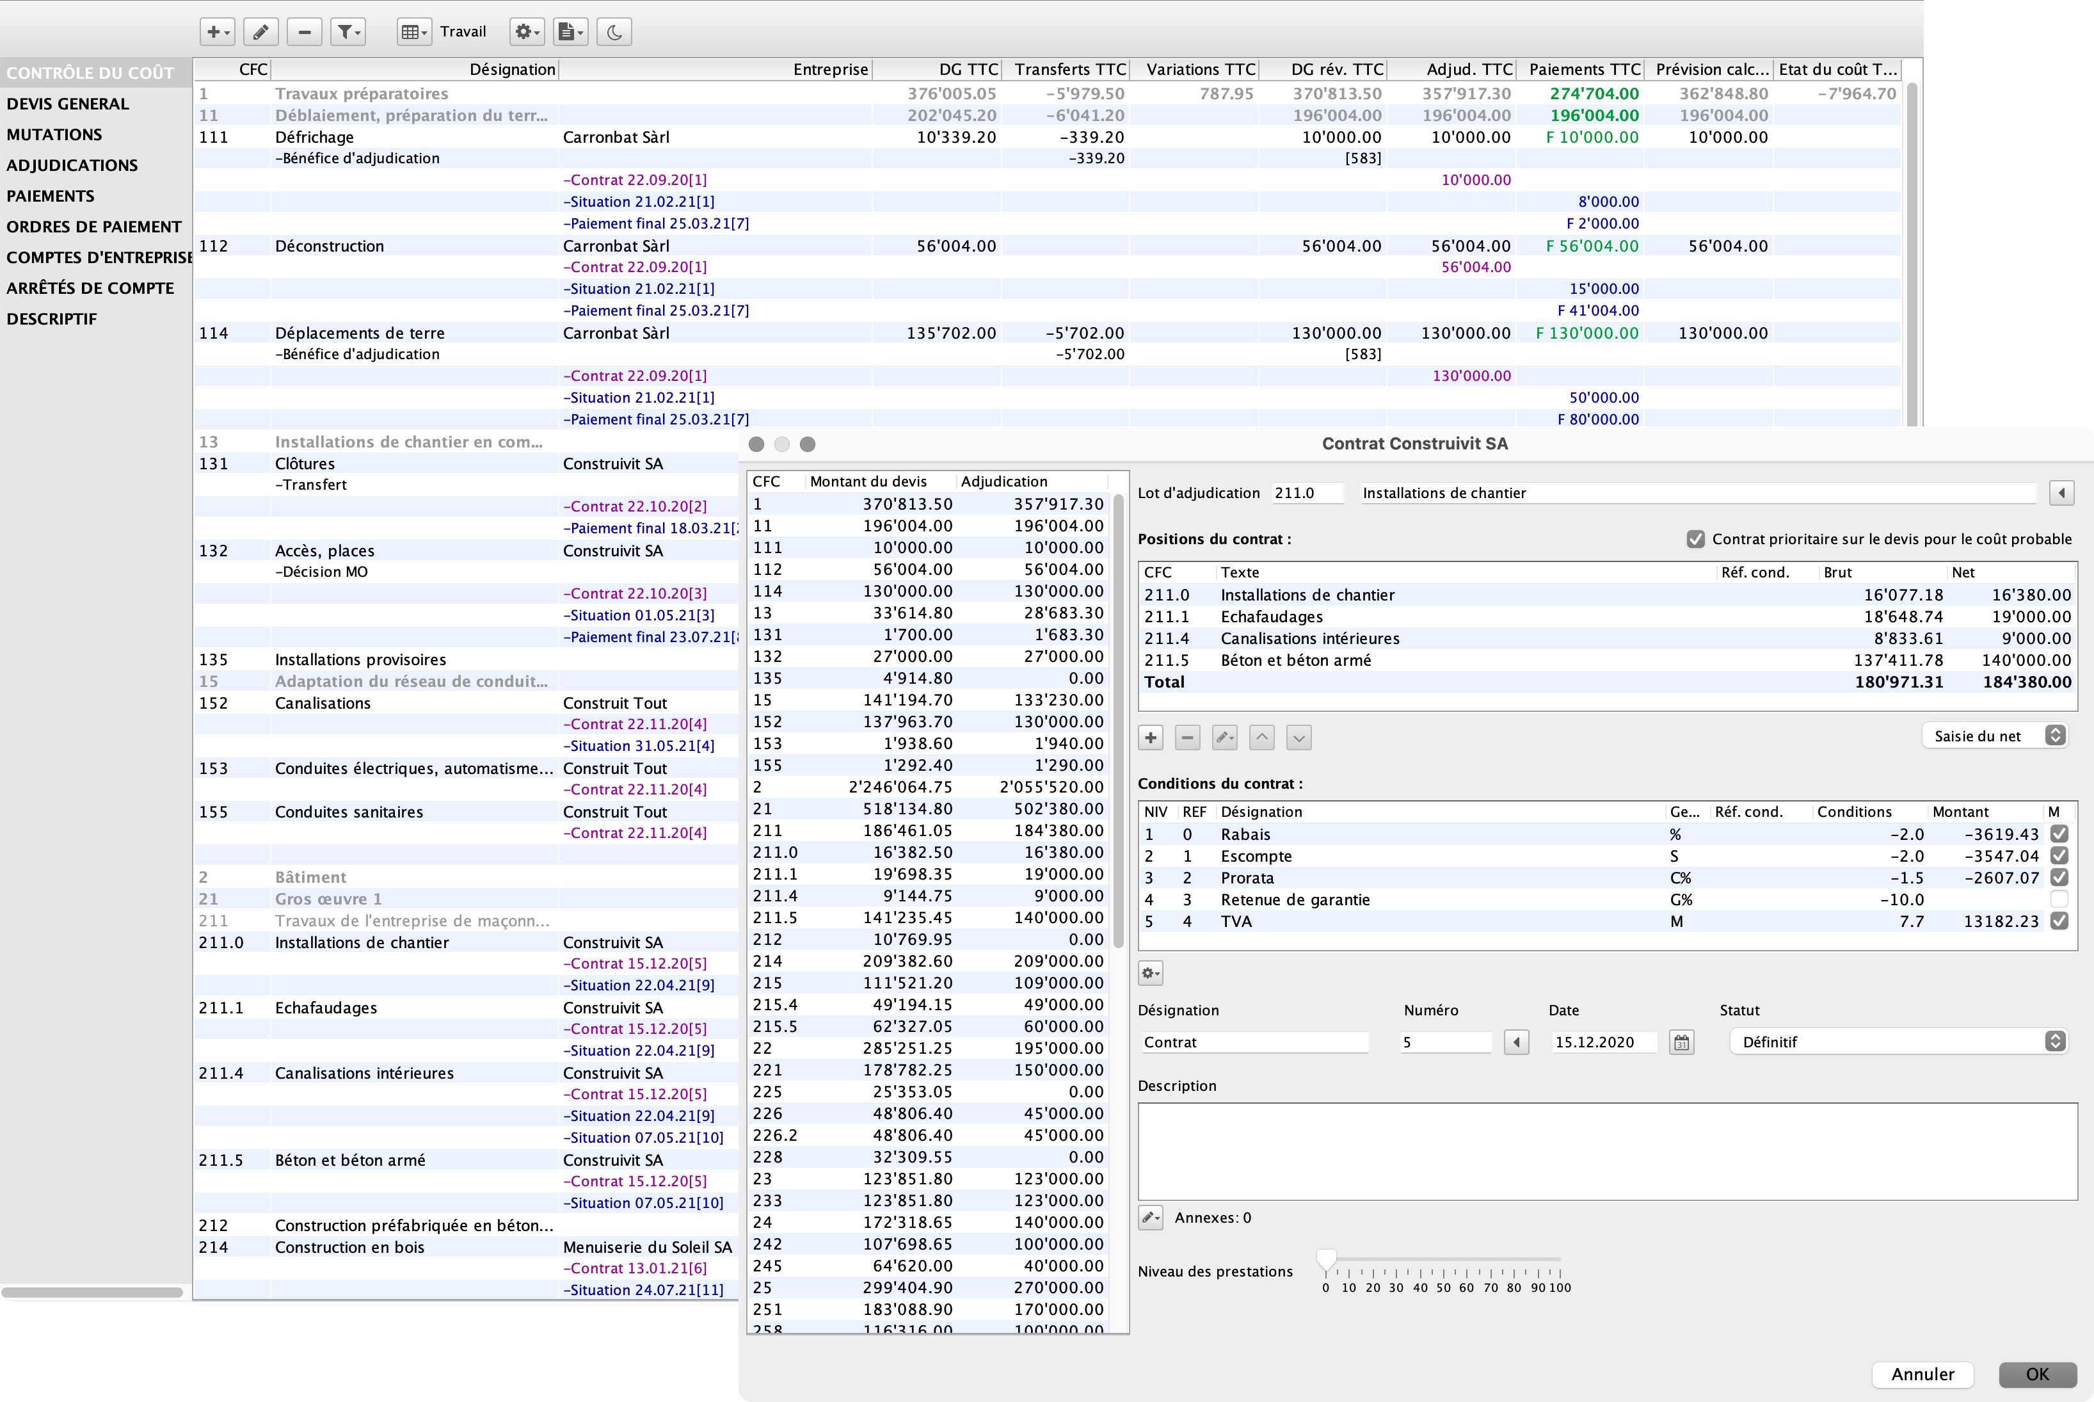Click the sidebar horizontal scrollbar

[x=92, y=1292]
